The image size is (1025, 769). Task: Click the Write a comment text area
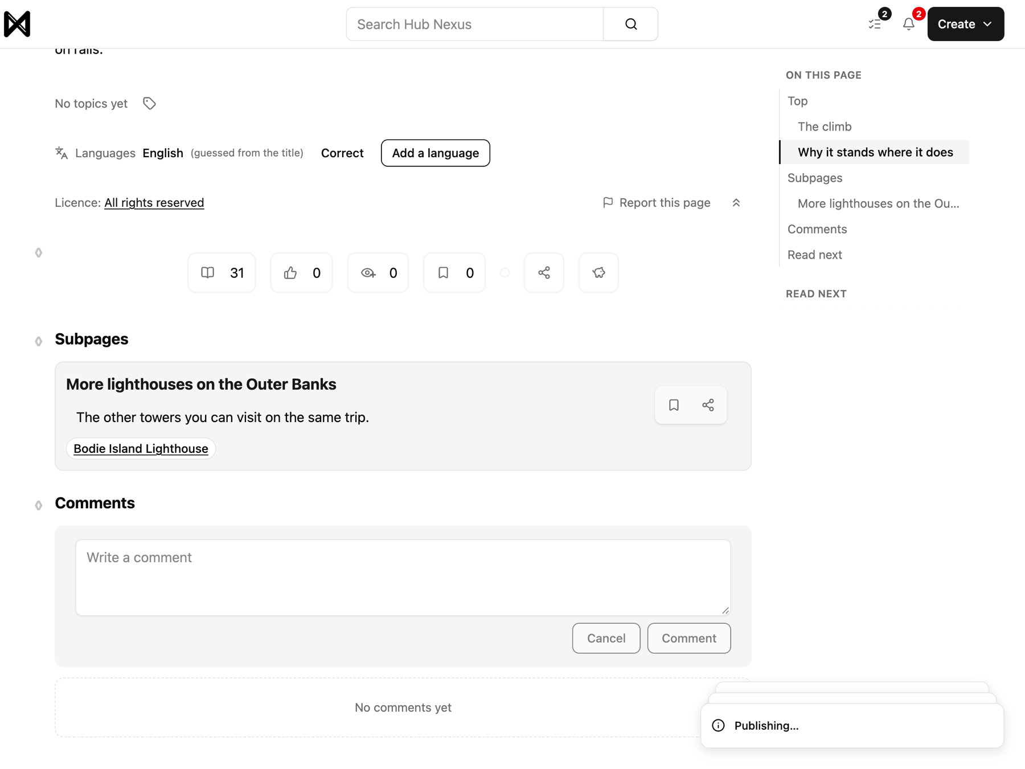tap(403, 577)
